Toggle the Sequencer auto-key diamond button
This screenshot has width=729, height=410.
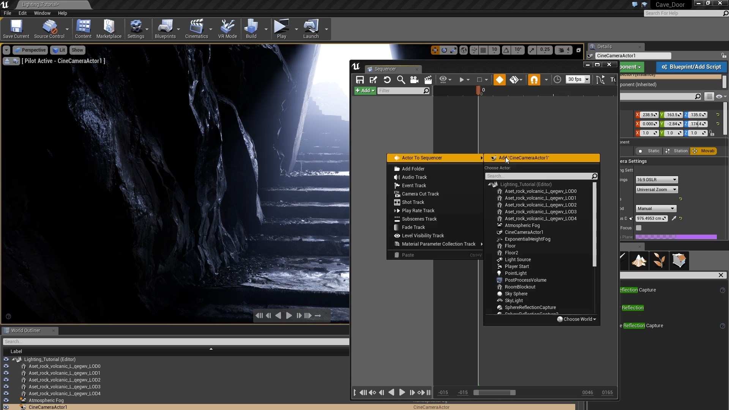(x=499, y=80)
